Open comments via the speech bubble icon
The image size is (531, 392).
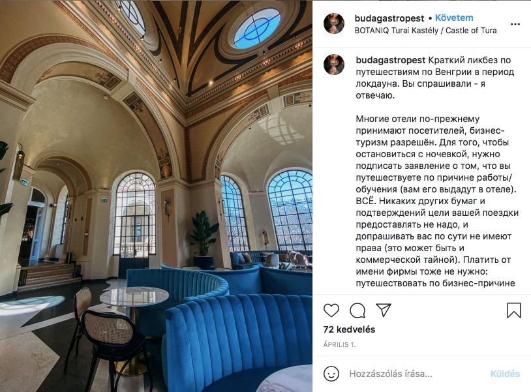tap(357, 310)
